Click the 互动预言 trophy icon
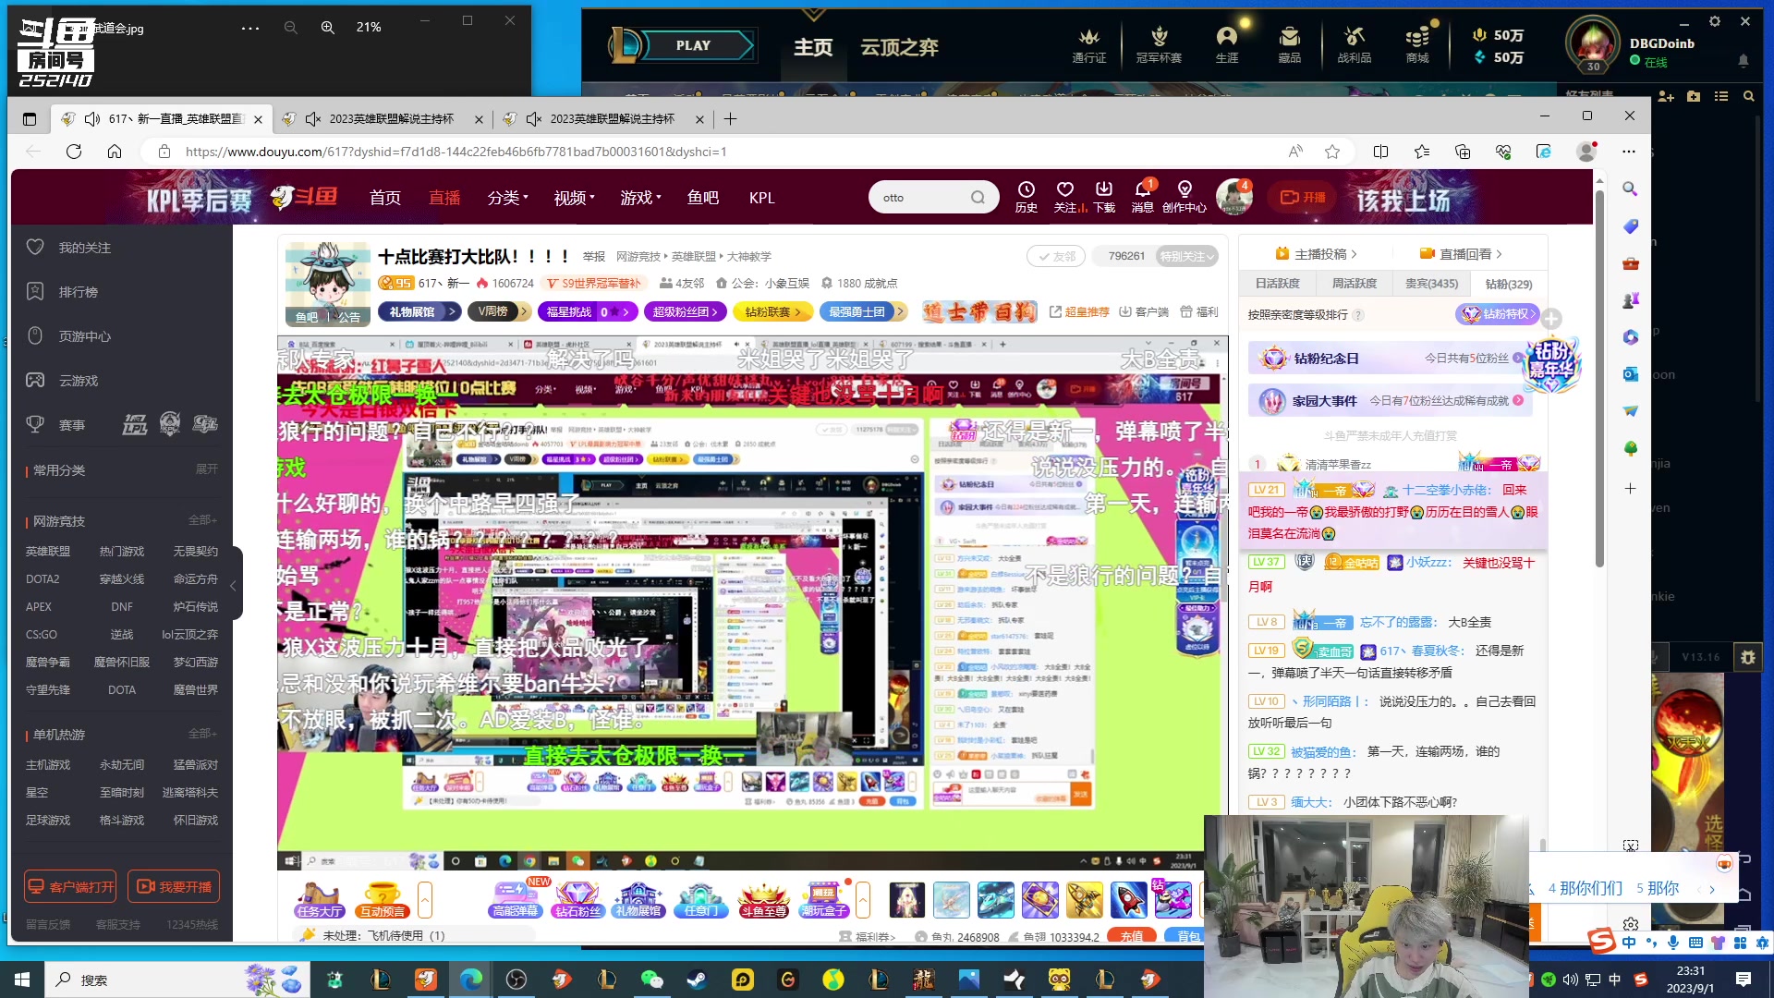The image size is (1774, 998). click(x=383, y=899)
